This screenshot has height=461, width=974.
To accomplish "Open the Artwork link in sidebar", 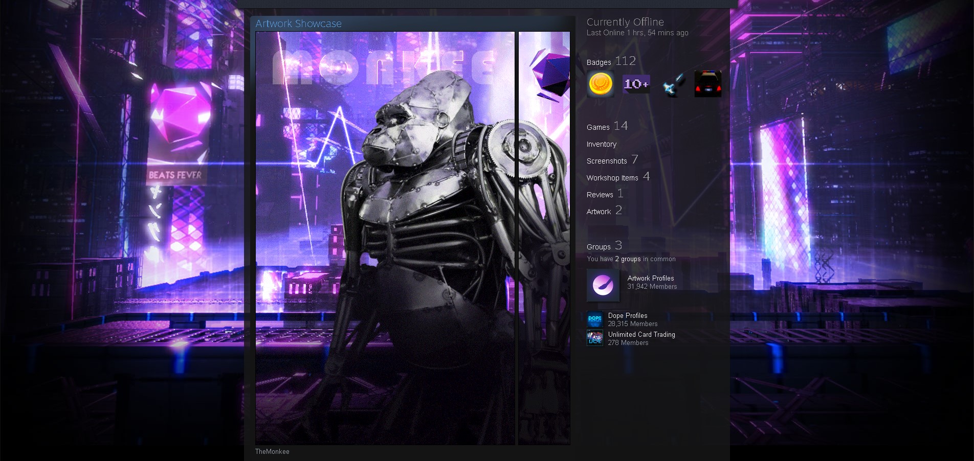I will coord(605,211).
